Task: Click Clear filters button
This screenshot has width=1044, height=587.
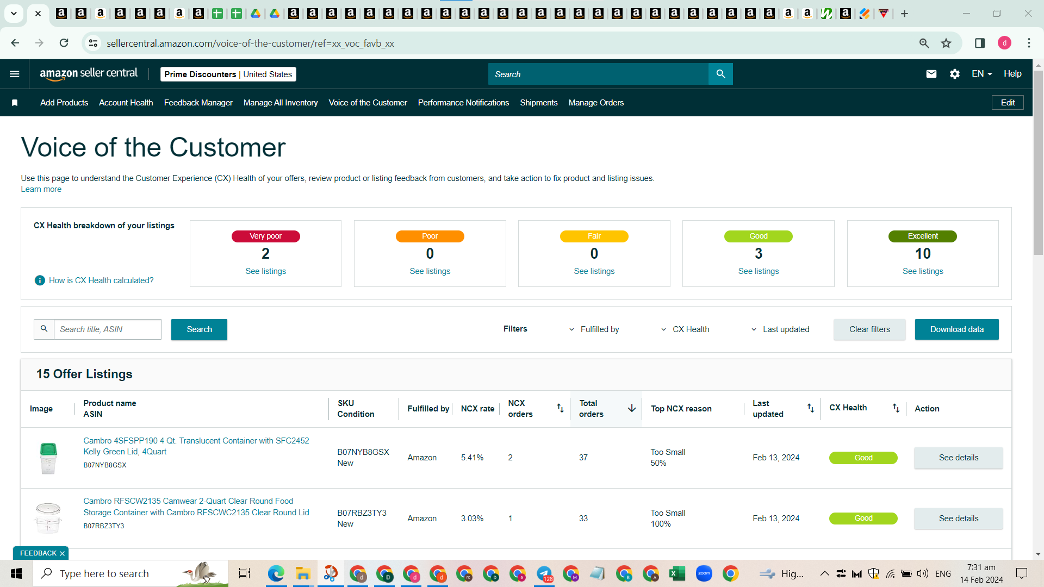Action: (x=869, y=329)
